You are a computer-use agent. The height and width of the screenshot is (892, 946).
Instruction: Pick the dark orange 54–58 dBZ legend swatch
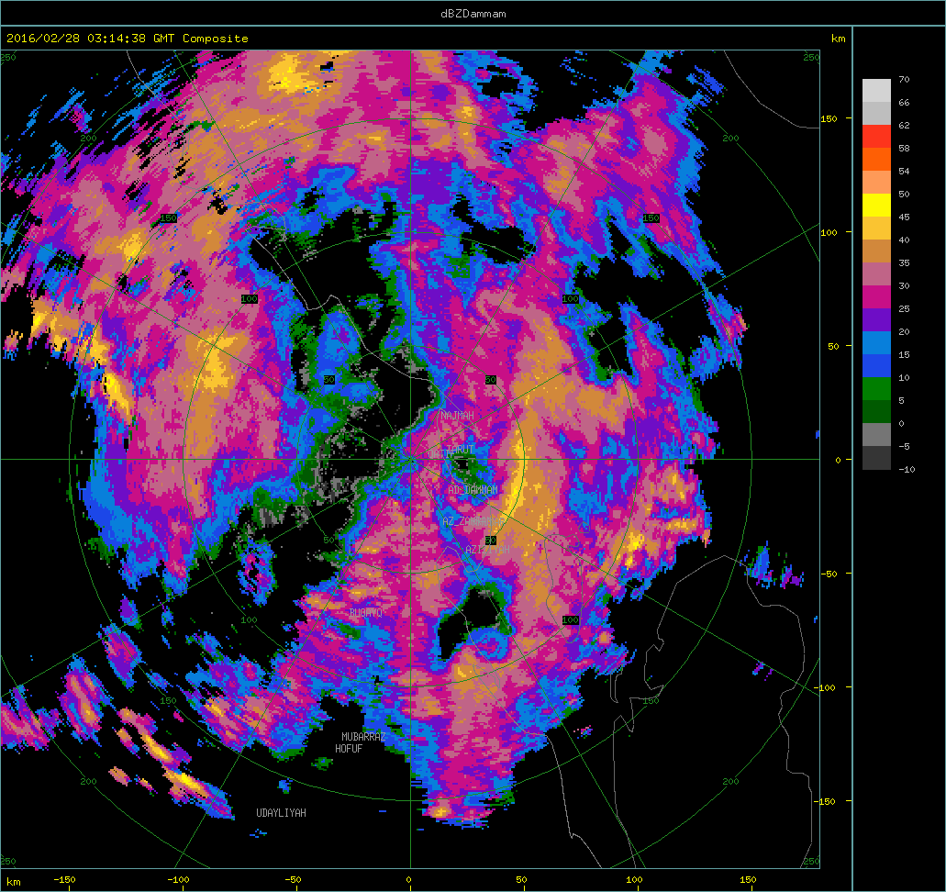click(876, 160)
